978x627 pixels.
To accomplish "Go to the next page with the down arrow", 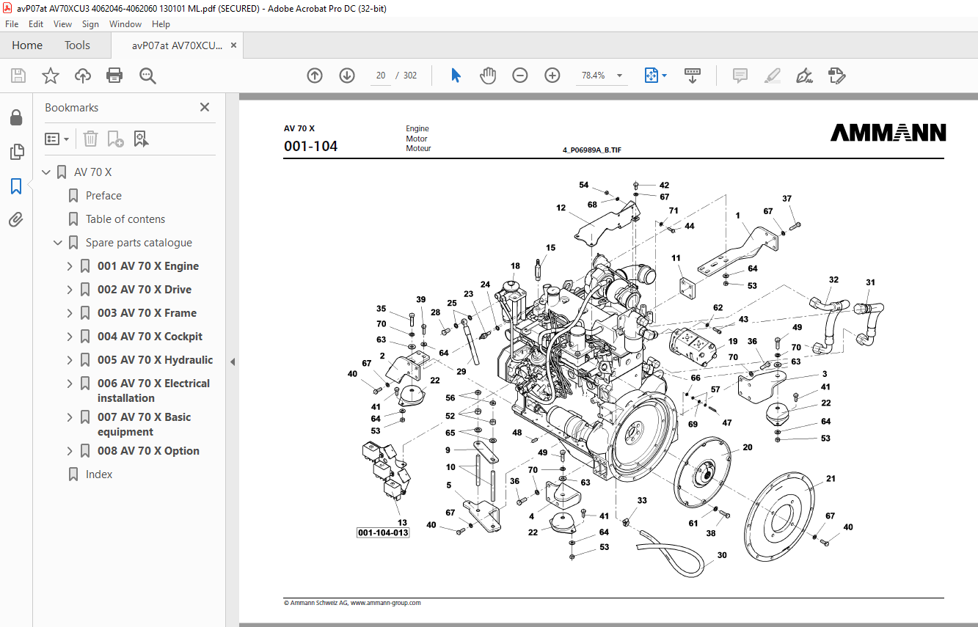I will click(x=347, y=76).
